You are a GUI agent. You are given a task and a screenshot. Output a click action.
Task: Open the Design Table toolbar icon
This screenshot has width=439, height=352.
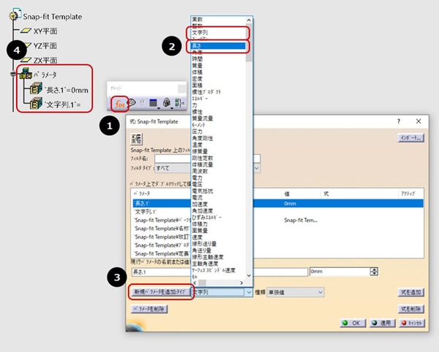click(x=153, y=103)
